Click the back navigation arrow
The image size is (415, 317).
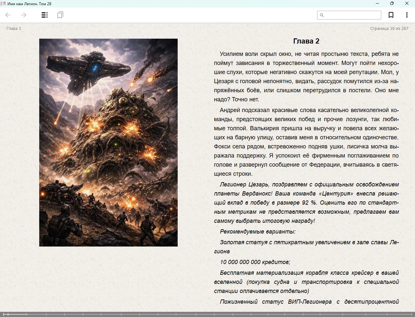click(8, 15)
